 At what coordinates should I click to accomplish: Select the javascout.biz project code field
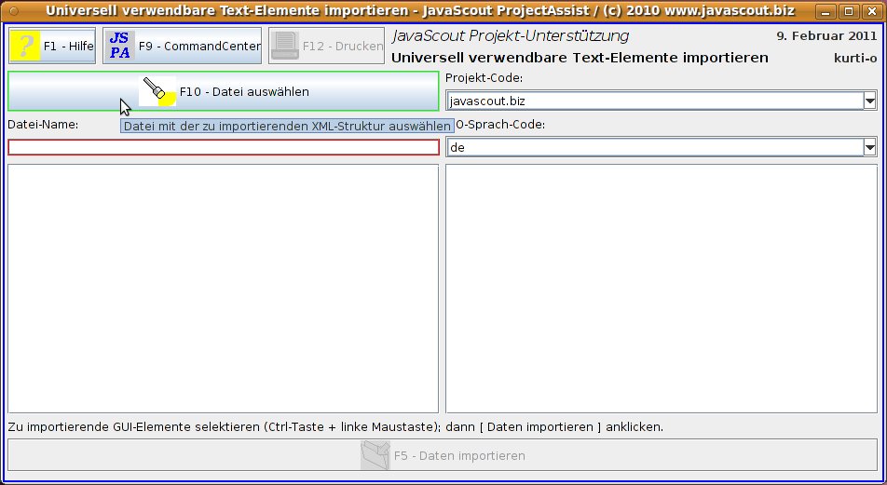tap(652, 101)
